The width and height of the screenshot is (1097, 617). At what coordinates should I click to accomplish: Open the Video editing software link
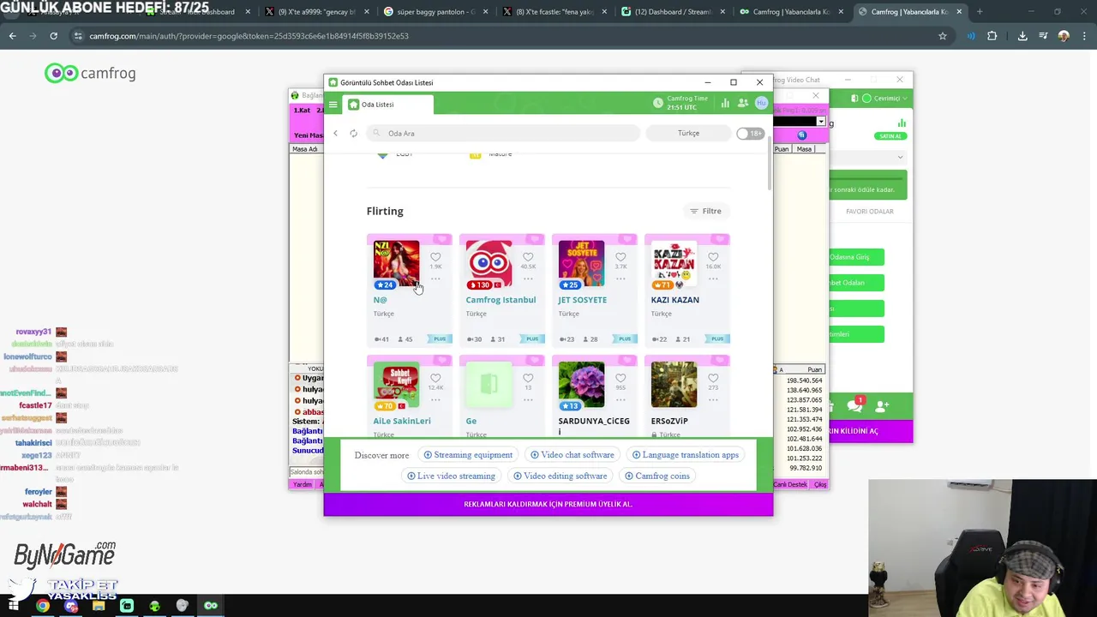[x=560, y=476]
